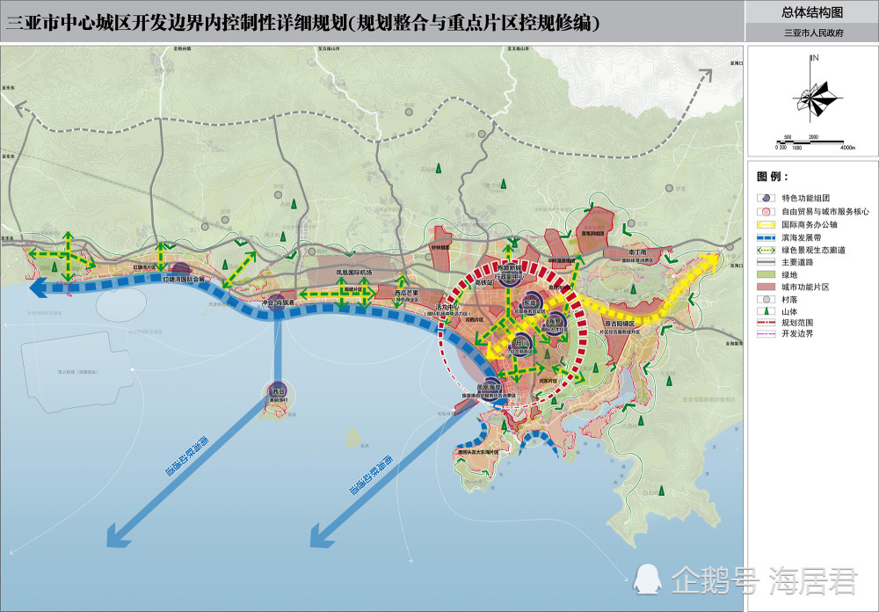Click the 高铁站 map label

pyautogui.click(x=483, y=283)
